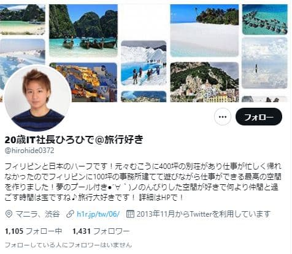Click the profile bio description text
292x254 pixels.
pyautogui.click(x=143, y=182)
